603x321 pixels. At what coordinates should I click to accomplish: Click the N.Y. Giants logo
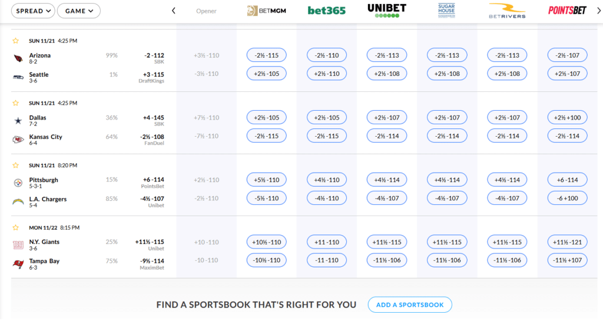(18, 244)
